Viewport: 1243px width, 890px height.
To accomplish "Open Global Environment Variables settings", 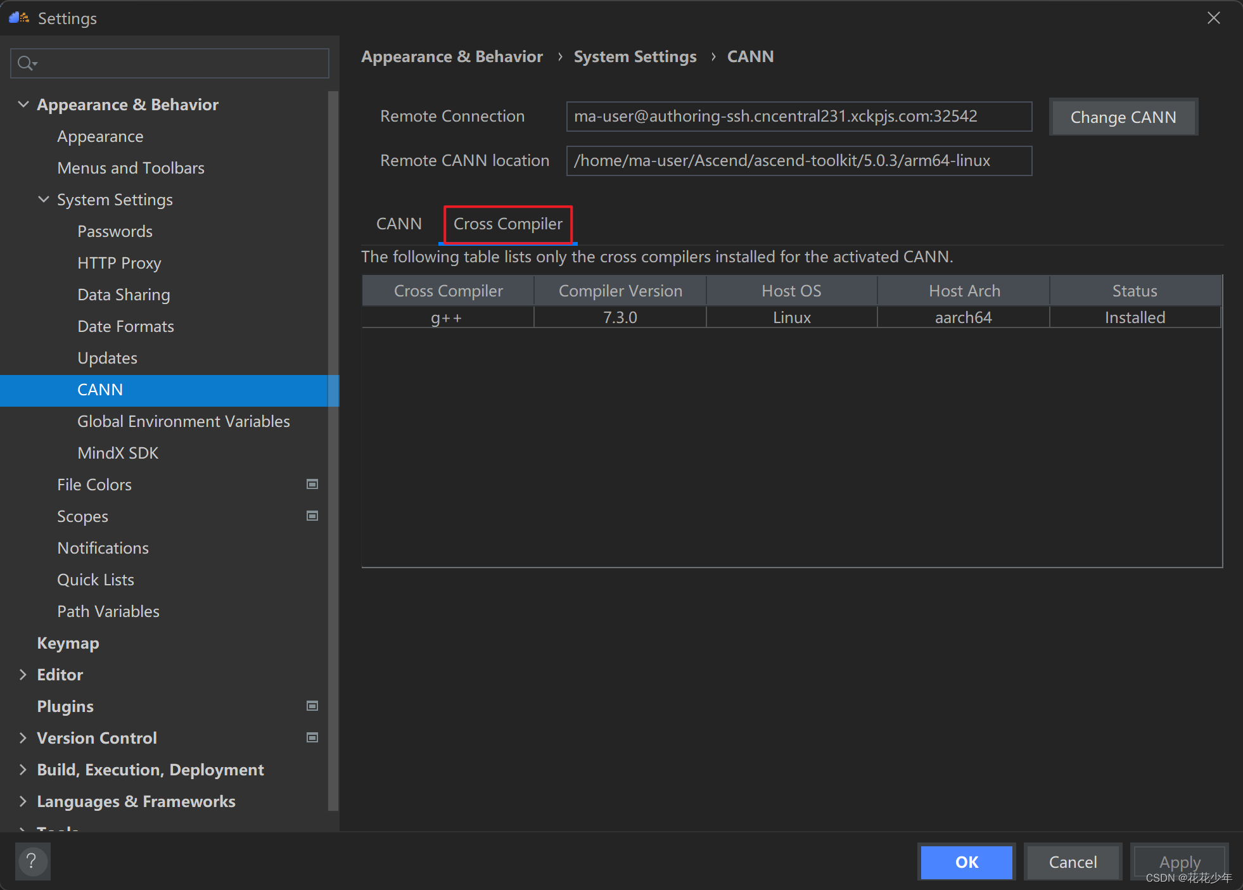I will tap(183, 421).
